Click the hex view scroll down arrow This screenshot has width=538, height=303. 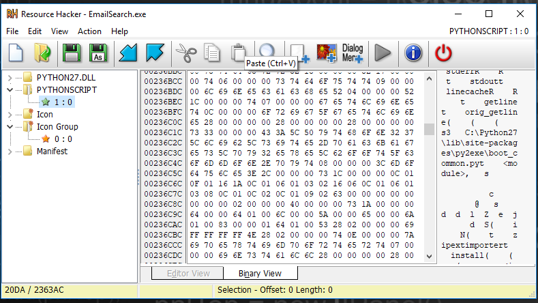[429, 257]
